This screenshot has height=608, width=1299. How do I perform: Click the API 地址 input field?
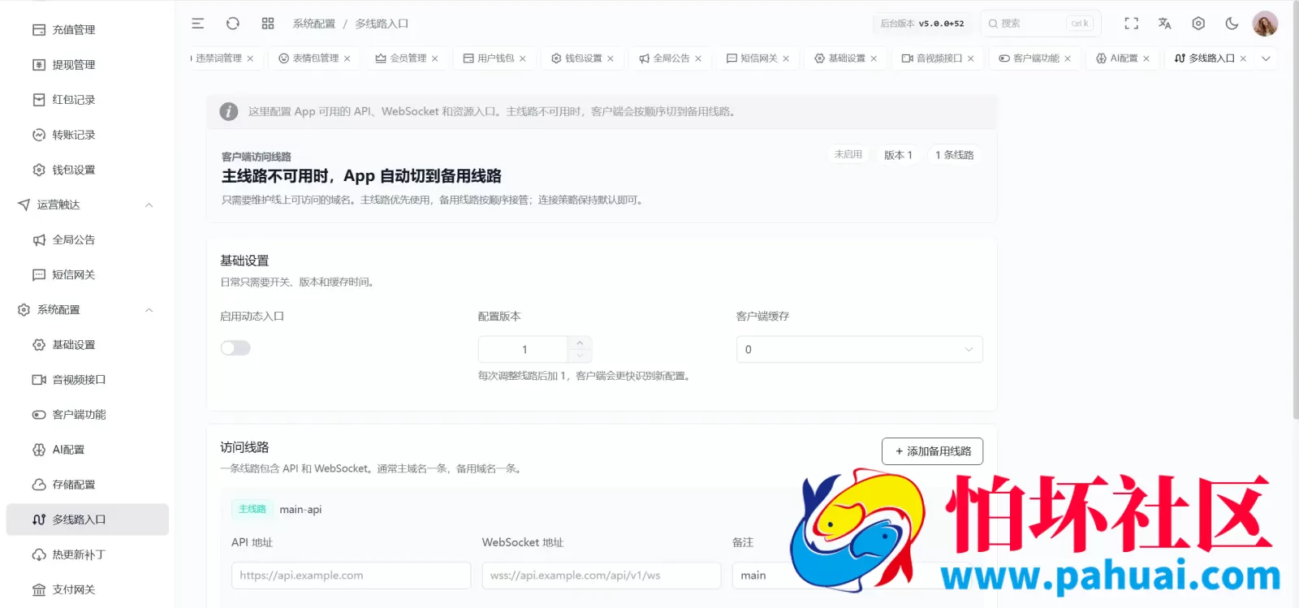pyautogui.click(x=351, y=576)
